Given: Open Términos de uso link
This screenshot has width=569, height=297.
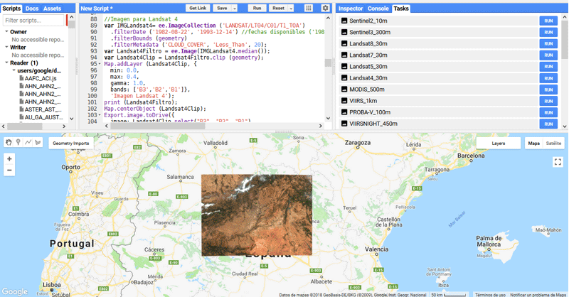Looking at the screenshot, I should coord(490,295).
